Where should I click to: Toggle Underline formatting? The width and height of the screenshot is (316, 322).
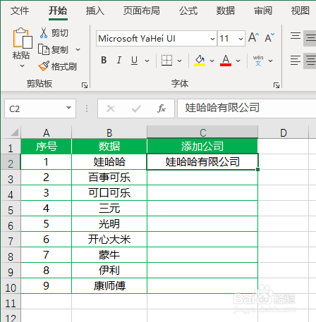134,61
